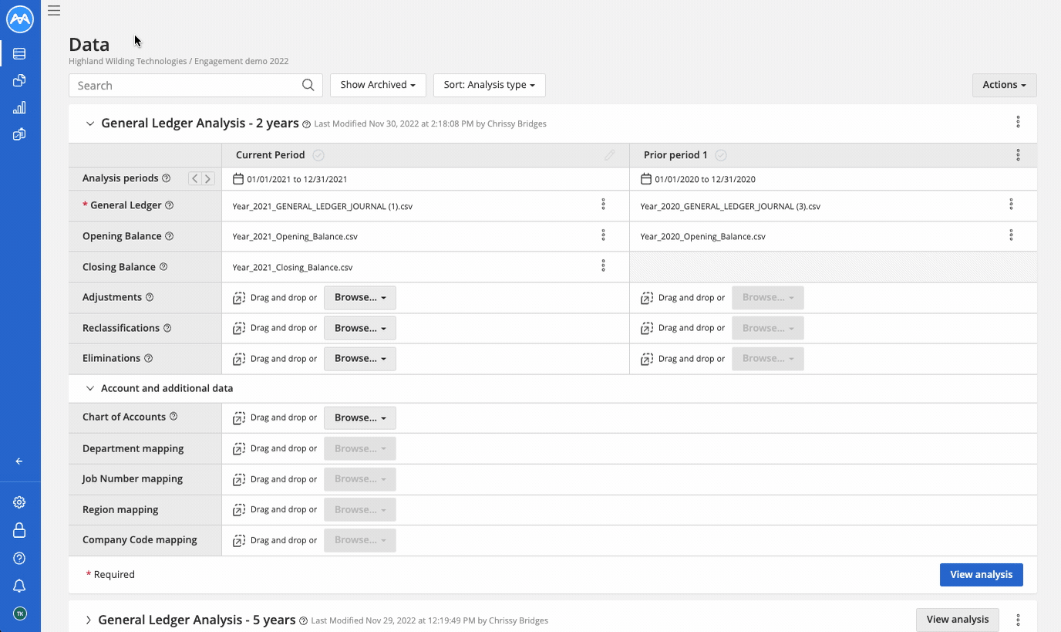Open Browse dropdown for Adjustments Current Period

(x=360, y=297)
